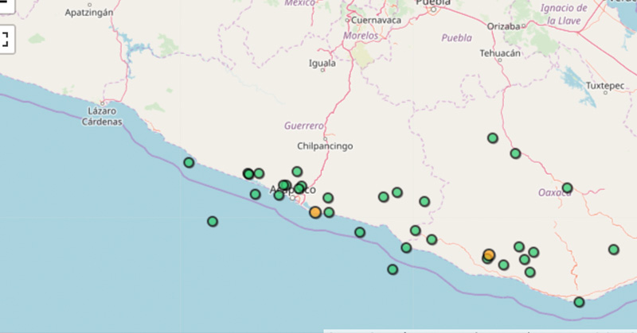Select the westernmost green marker on the coast
The image size is (637, 333).
click(189, 163)
